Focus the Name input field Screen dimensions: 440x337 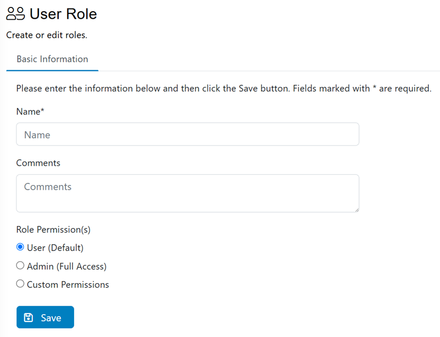tap(188, 134)
